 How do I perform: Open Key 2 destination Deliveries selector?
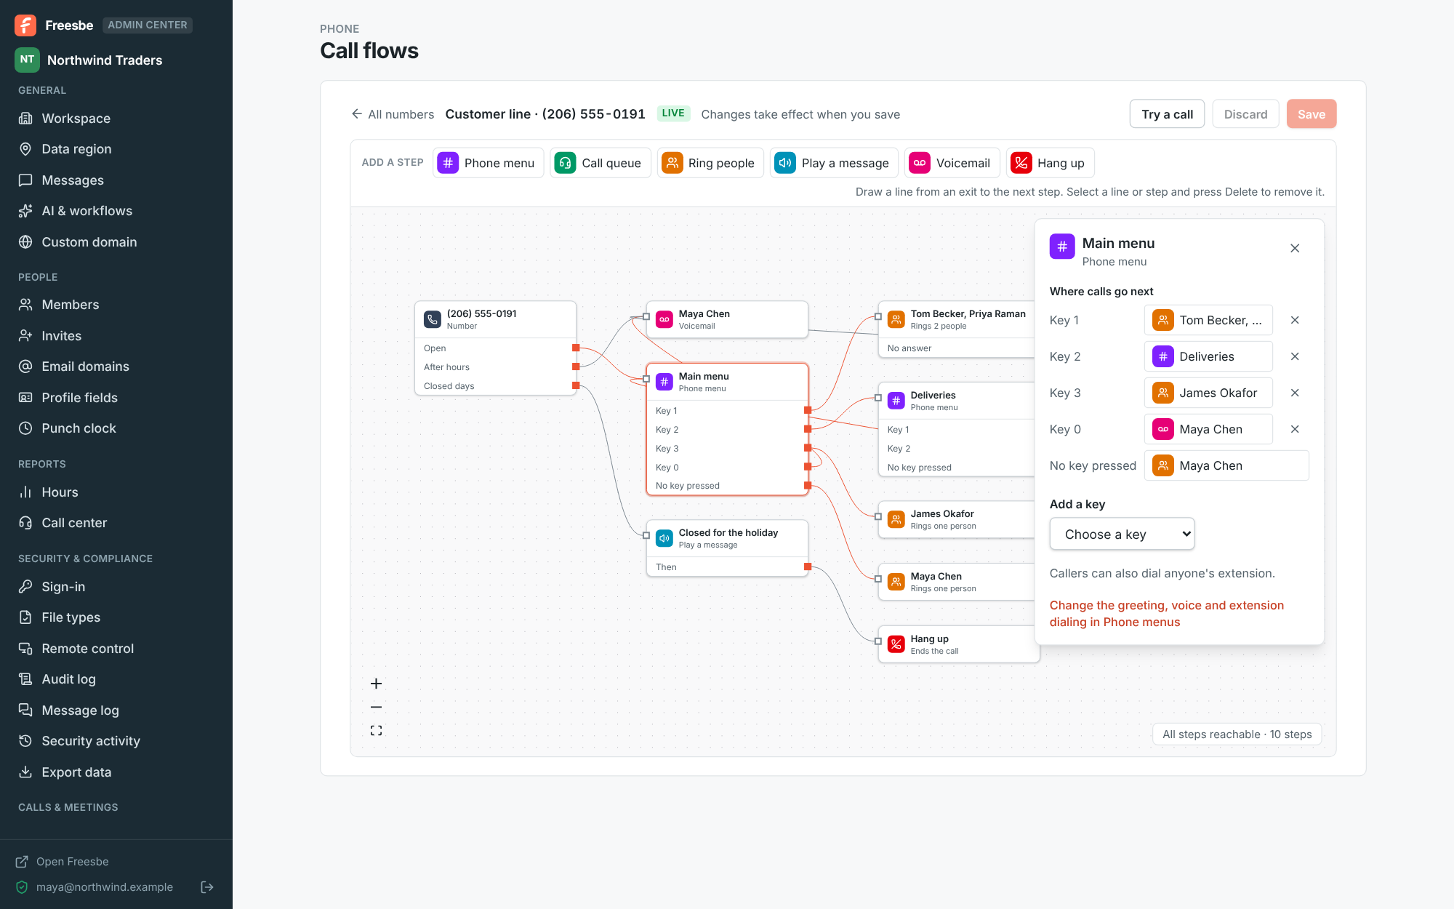(x=1208, y=356)
